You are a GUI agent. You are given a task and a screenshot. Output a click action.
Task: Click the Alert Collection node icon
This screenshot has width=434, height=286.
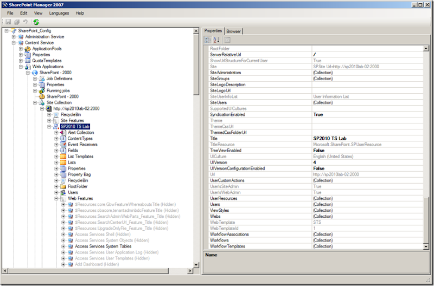63,132
